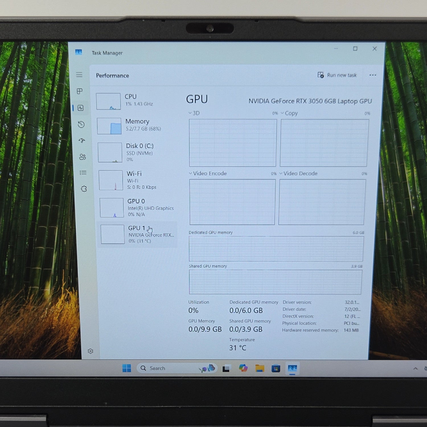
Task: Open the Services page icon
Action: point(84,189)
